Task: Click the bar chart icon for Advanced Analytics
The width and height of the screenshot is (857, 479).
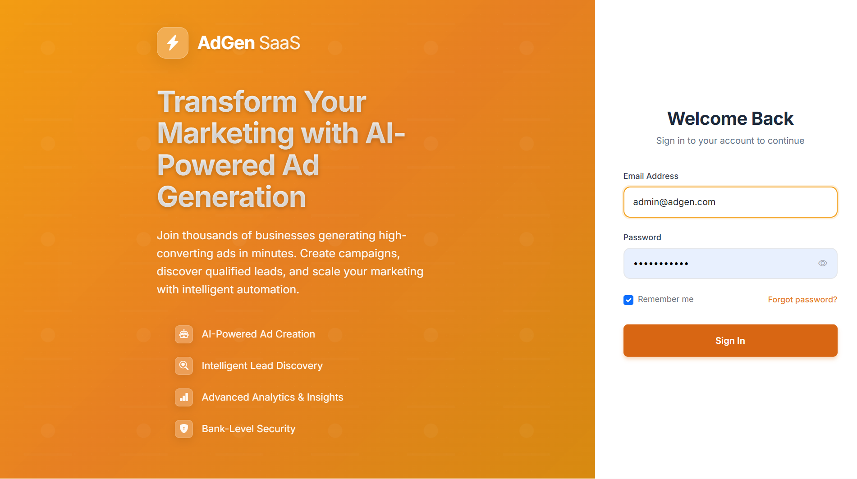Action: tap(184, 397)
